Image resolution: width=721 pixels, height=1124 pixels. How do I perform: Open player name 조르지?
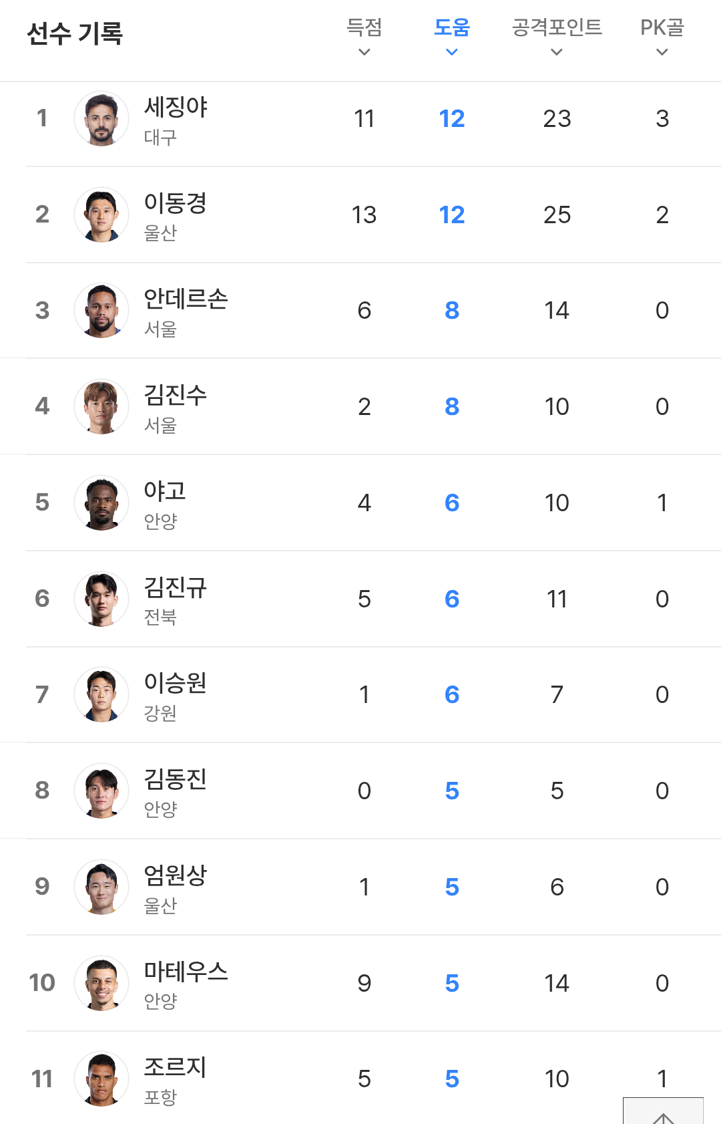[x=176, y=1067]
